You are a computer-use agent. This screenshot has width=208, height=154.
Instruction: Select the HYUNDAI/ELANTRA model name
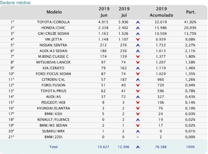(x=53, y=108)
